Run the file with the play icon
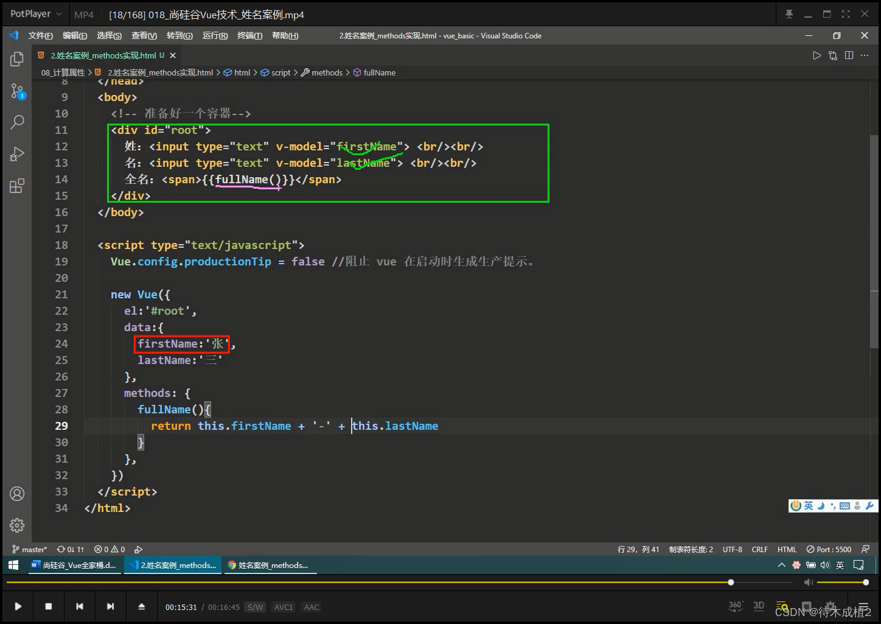Viewport: 881px width, 624px height. tap(817, 55)
